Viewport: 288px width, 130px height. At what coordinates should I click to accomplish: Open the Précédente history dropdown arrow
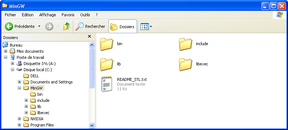point(39,27)
